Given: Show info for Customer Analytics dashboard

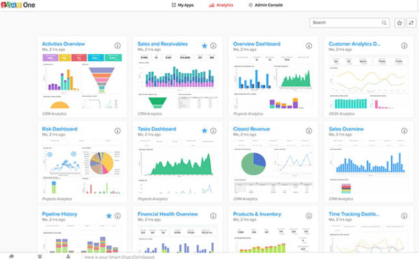Looking at the screenshot, I should pyautogui.click(x=404, y=46).
